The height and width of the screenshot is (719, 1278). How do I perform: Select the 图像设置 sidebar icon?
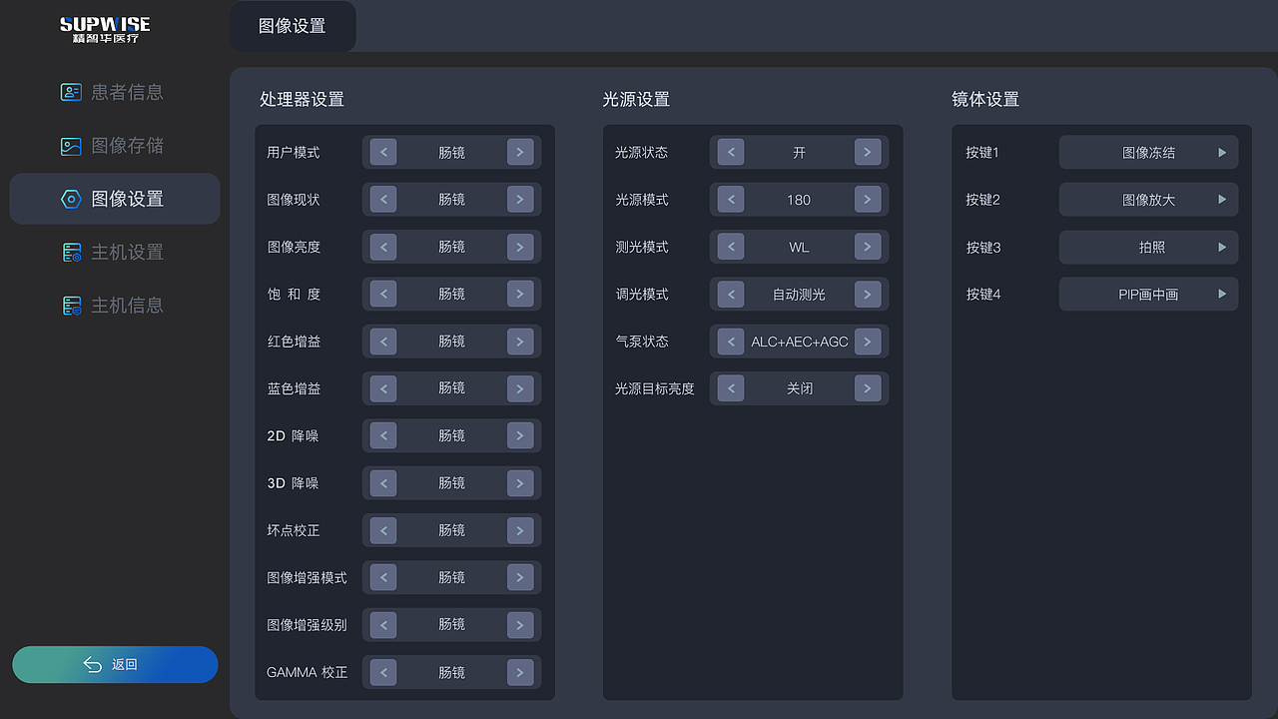[70, 199]
